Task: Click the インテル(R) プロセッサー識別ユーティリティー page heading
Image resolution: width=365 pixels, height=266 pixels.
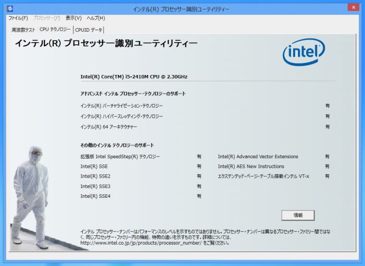Action: coord(106,44)
